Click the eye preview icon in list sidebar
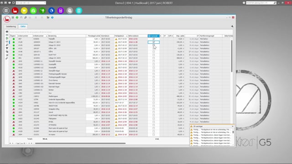The height and width of the screenshot is (164, 292). coord(7,35)
